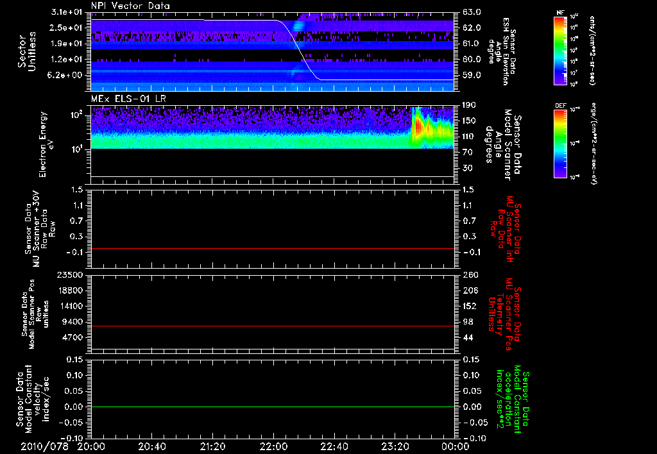
Task: Click the 22:40 time axis label
Action: (334, 446)
